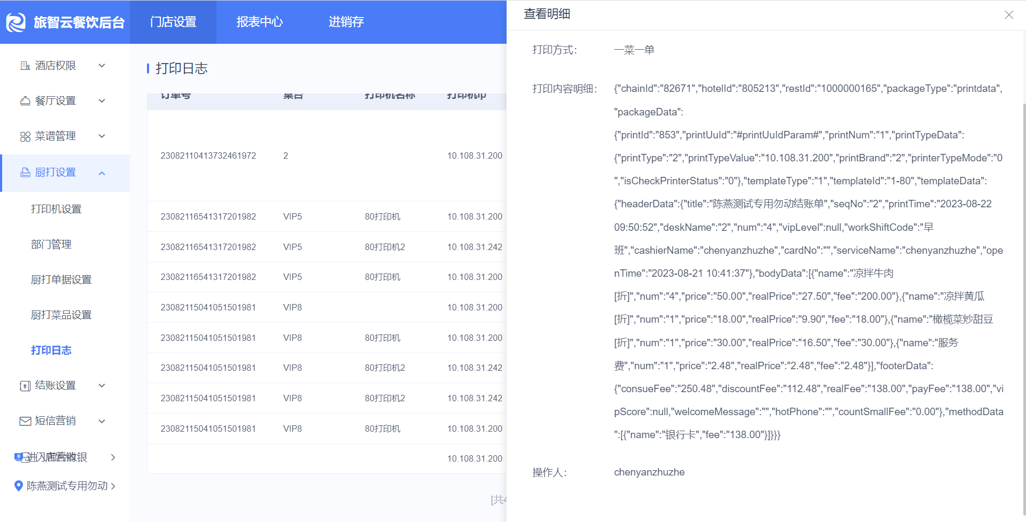Click the 一菜一单 print mode value

point(634,50)
